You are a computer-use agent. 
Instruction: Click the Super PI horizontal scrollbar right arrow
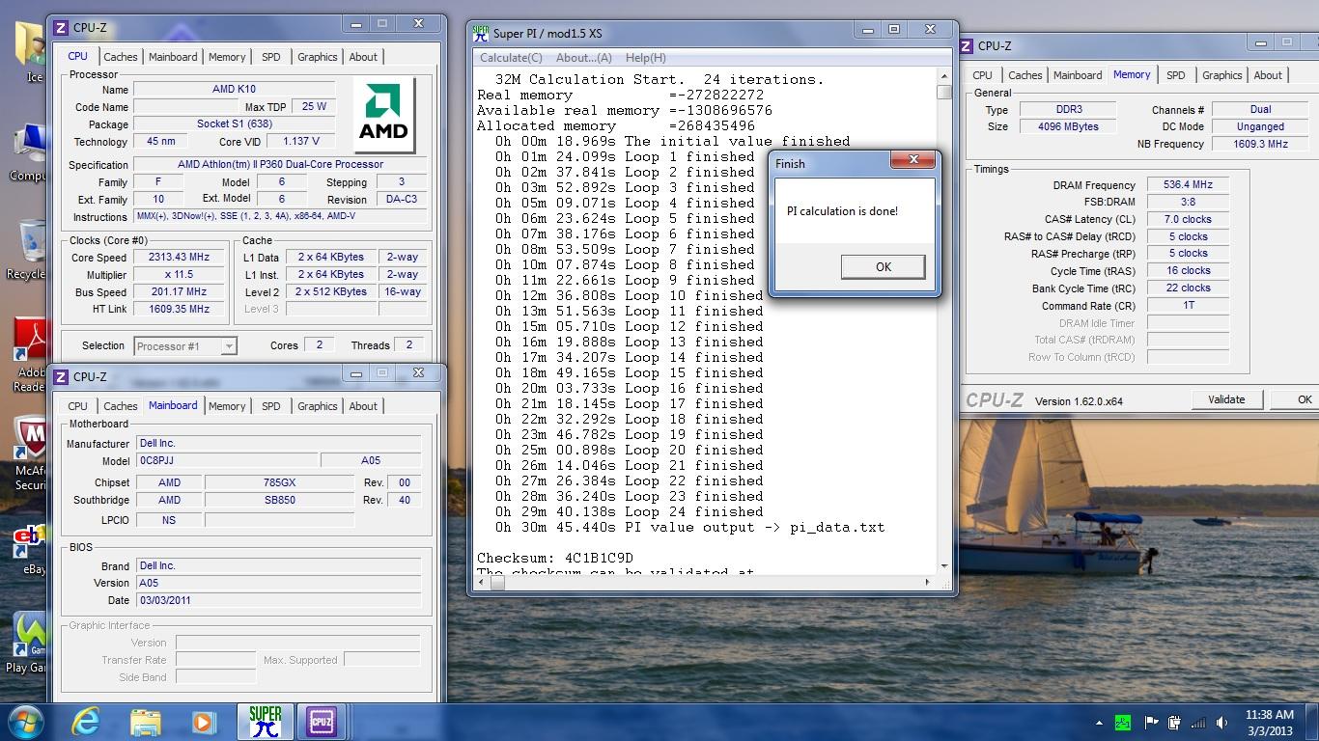pyautogui.click(x=930, y=582)
